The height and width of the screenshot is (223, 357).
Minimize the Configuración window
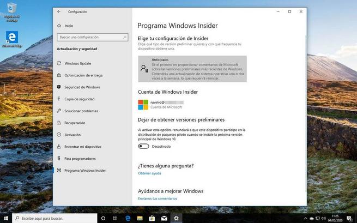click(278, 11)
